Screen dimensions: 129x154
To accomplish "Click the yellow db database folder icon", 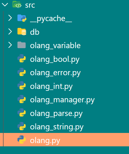I will click(x=22, y=31).
